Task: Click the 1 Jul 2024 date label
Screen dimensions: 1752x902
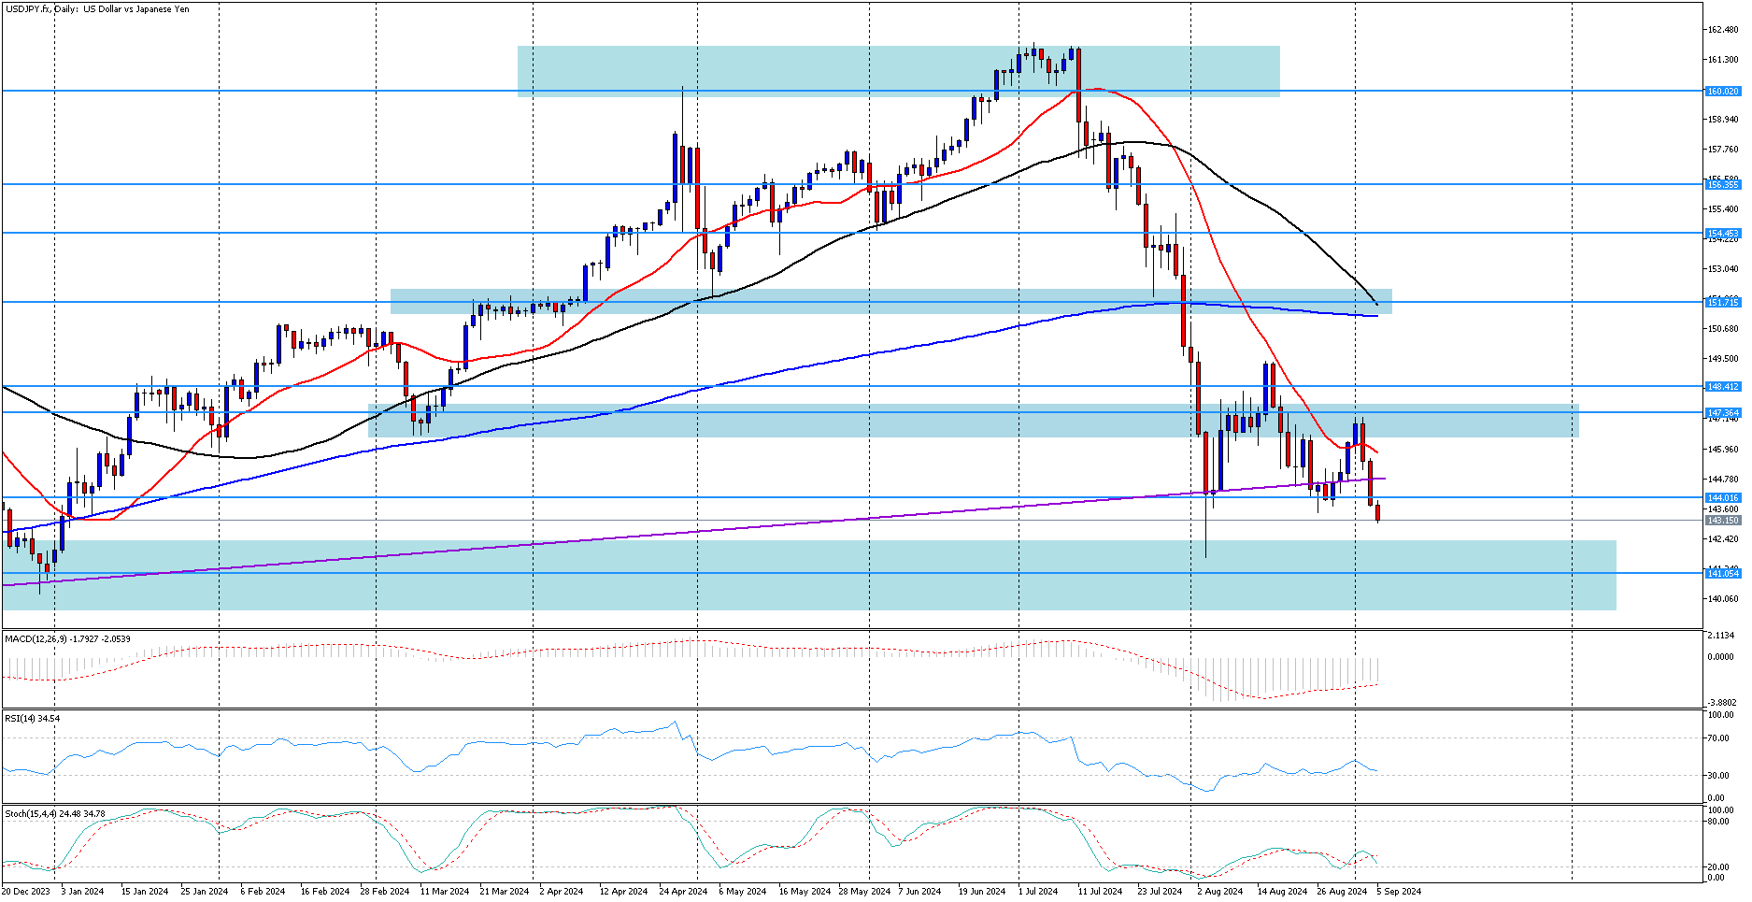Action: (1037, 892)
